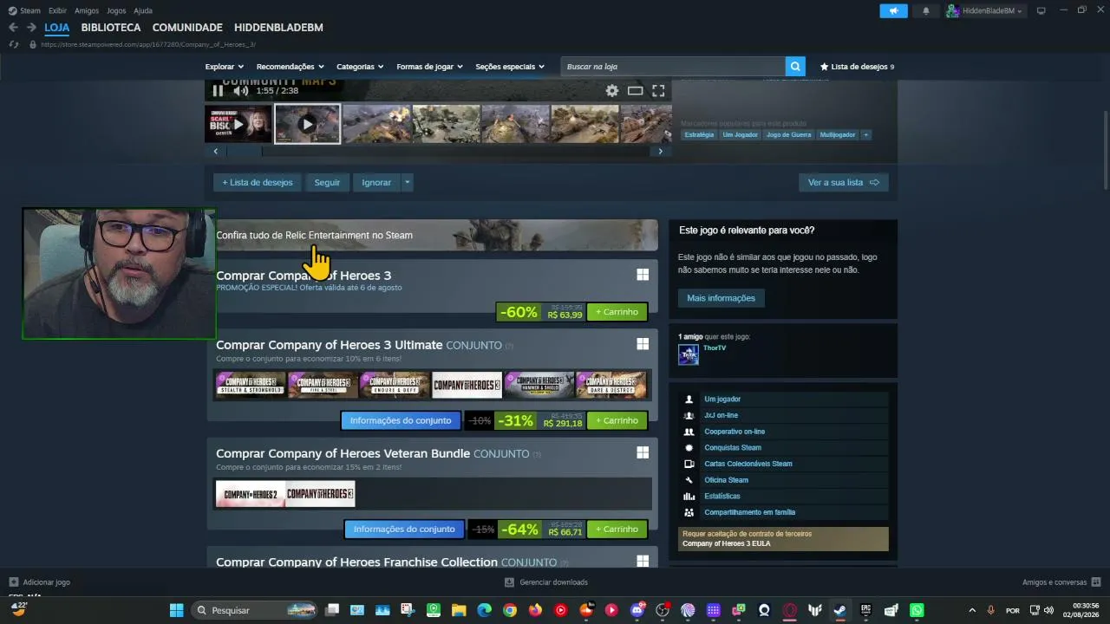Pause the game trailer video
The image size is (1110, 624).
tap(218, 90)
